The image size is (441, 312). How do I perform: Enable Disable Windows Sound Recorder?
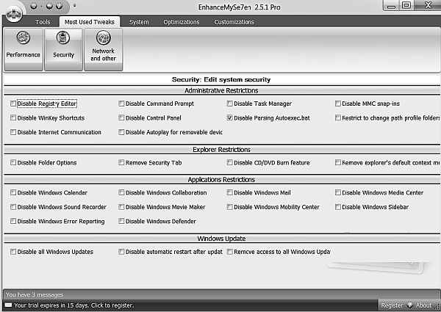(x=13, y=207)
